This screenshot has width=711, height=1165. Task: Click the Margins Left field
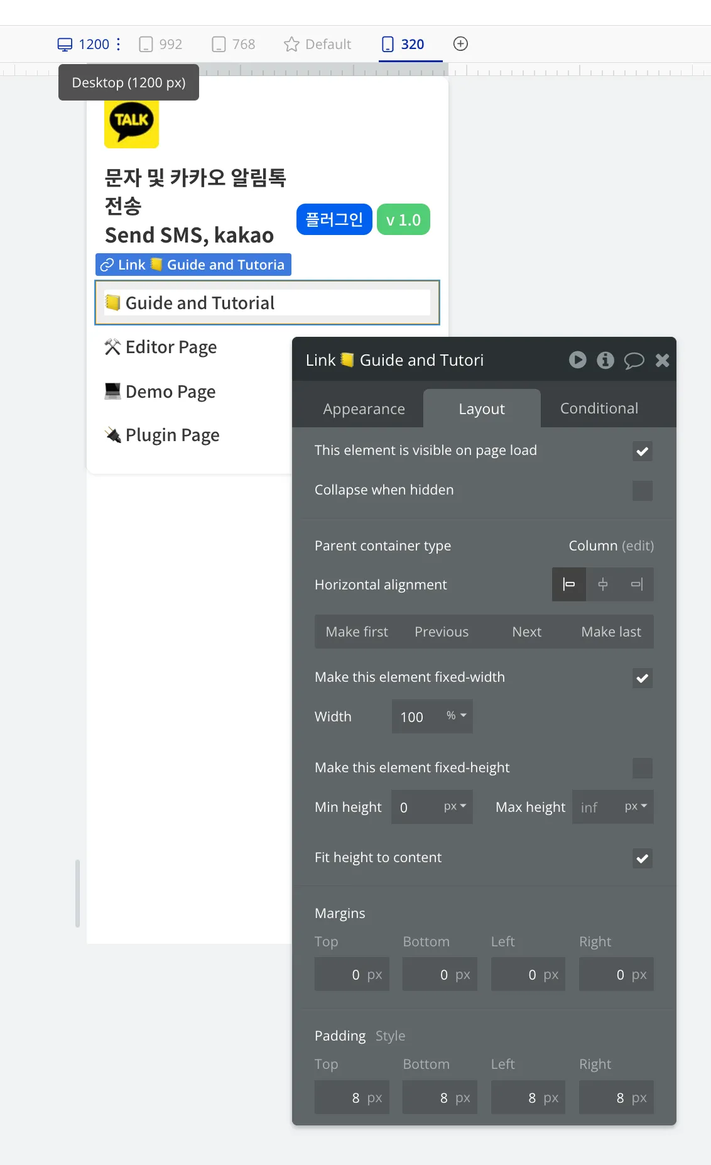528,974
